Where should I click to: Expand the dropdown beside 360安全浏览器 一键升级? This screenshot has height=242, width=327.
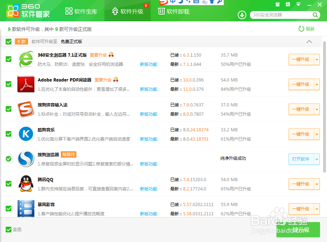pos(317,59)
